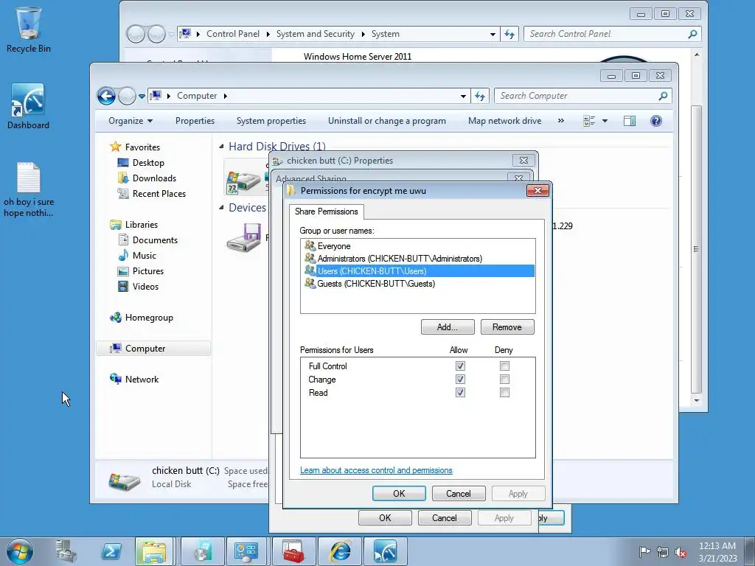Click Properties in the Explorer toolbar

[195, 121]
